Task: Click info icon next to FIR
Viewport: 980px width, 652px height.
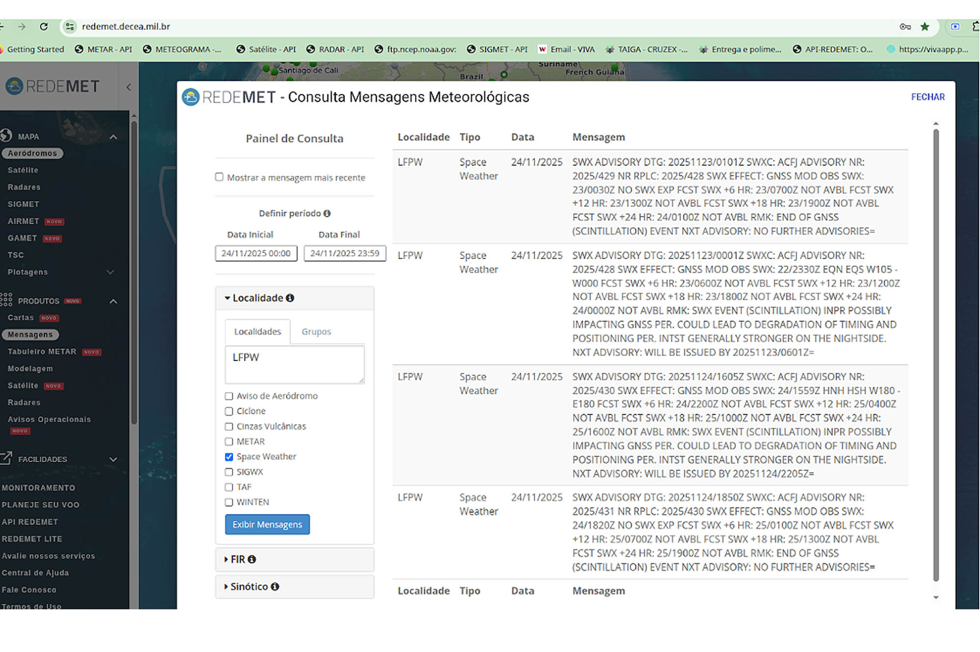Action: pos(252,559)
